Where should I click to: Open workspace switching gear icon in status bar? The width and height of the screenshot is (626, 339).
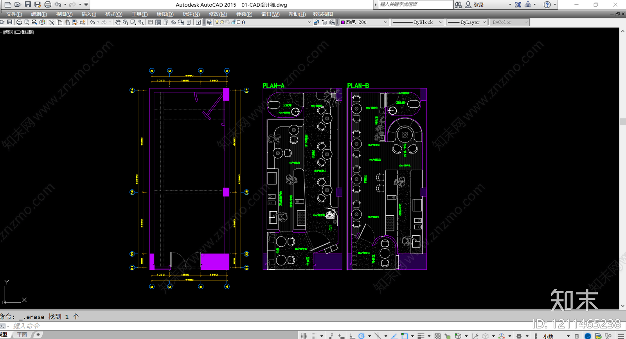pos(519,336)
